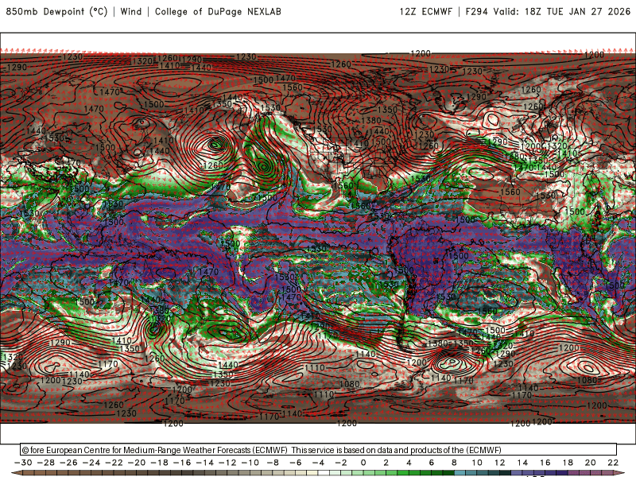The image size is (636, 477).
Task: Click the 20 degree scale label
Action: click(590, 463)
